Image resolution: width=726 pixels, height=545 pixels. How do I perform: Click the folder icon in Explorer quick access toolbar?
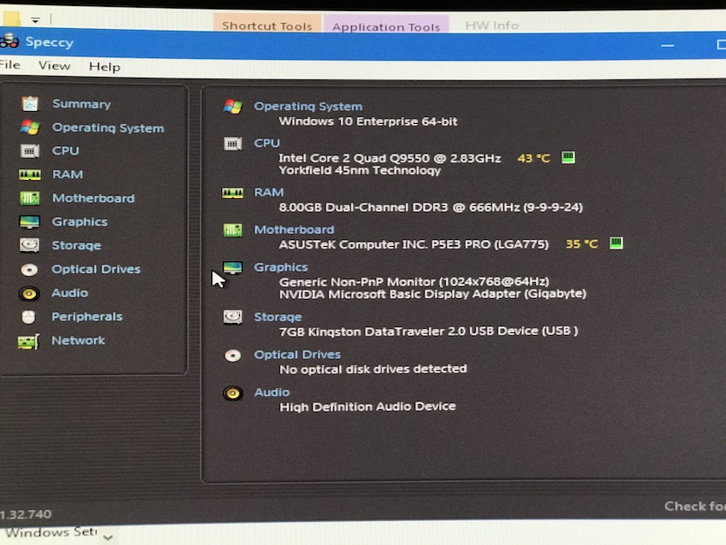pyautogui.click(x=12, y=19)
